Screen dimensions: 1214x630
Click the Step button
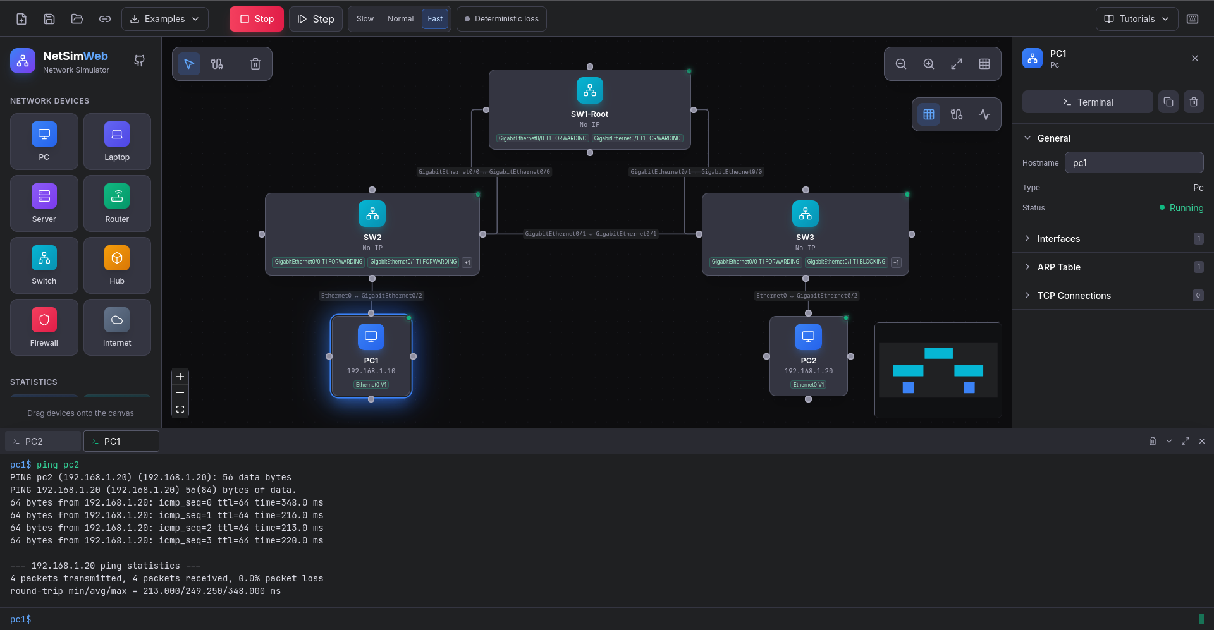pos(316,19)
